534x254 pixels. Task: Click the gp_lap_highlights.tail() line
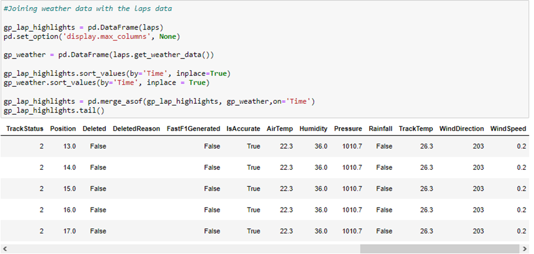click(54, 110)
